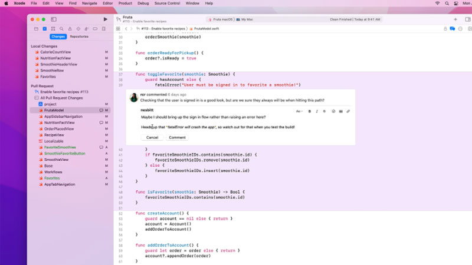The width and height of the screenshot is (472, 265).
Task: Open the Project navigator folder icon
Action: coord(36,29)
